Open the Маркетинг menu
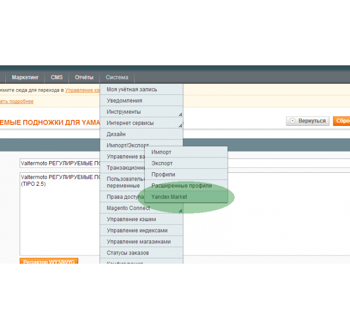 pos(25,77)
